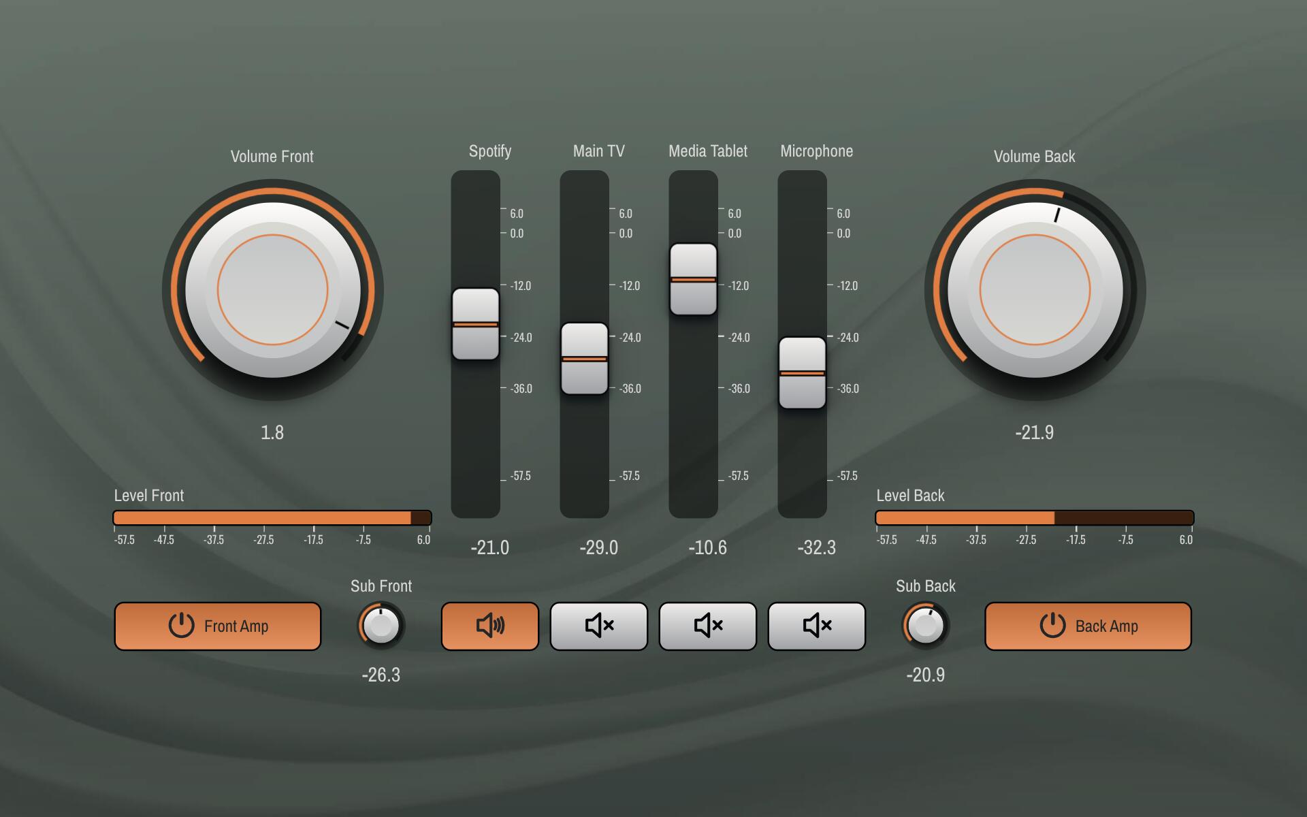
Task: Click the Spotify value readout -21.0
Action: (x=489, y=547)
